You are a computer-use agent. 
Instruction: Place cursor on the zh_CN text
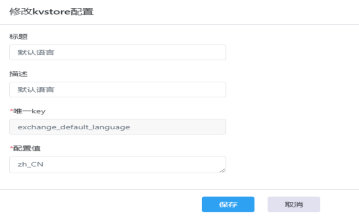click(30, 165)
